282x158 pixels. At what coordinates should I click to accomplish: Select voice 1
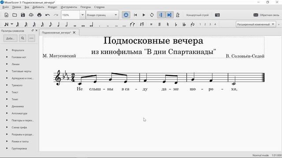200,25
